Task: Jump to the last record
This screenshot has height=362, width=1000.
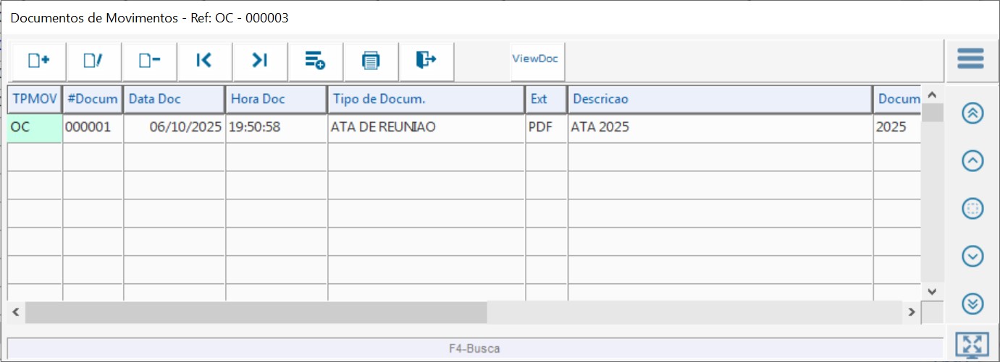Action: (260, 61)
